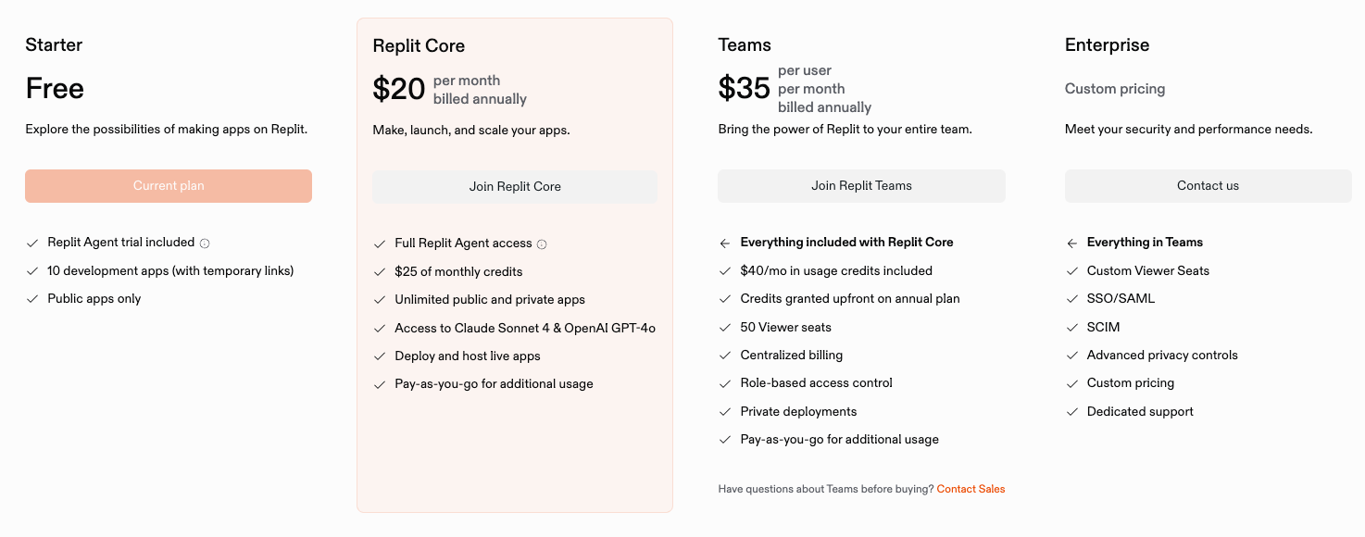Click checkmark icon beside 50 Viewer seats

coord(725,328)
